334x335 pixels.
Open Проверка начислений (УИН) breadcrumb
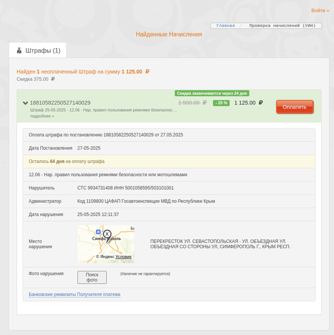coord(282,25)
